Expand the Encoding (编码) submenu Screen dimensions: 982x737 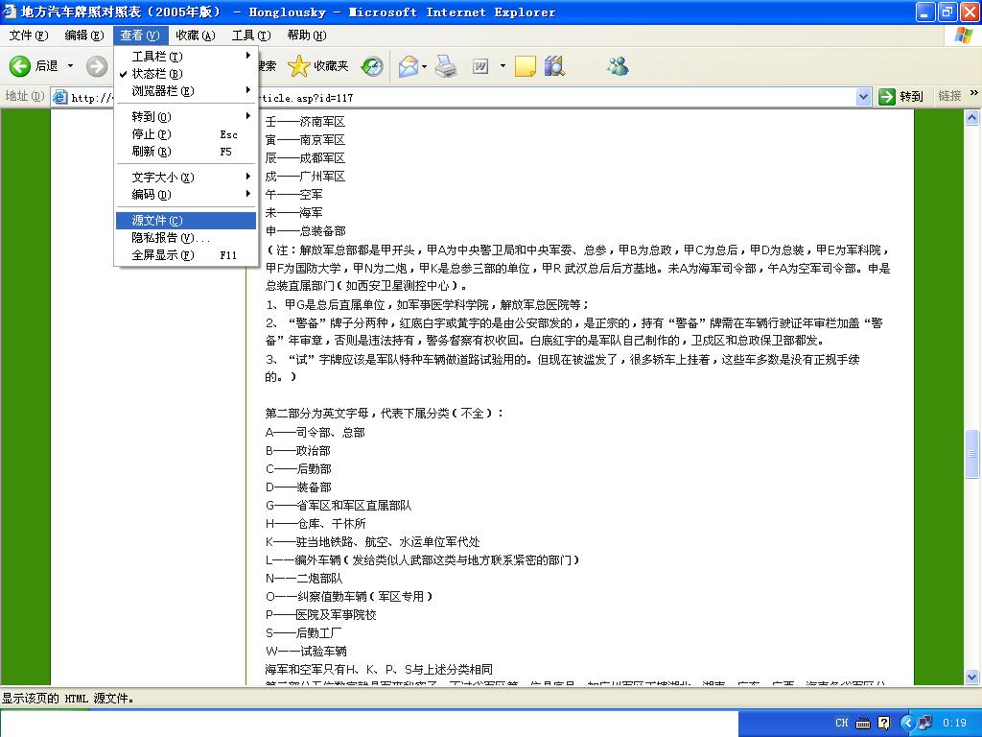pos(152,195)
